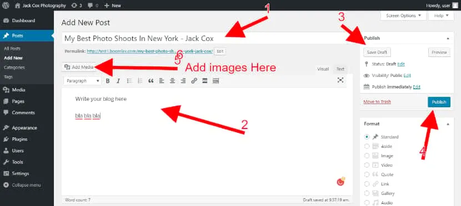Enable distraction-free writing mode icon

click(340, 80)
